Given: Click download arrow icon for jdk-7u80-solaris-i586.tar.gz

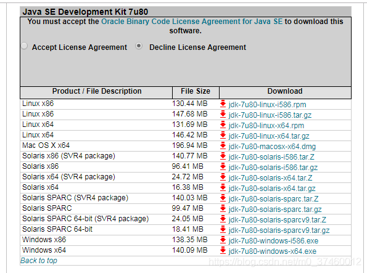Looking at the screenshot, I should click(x=223, y=167).
